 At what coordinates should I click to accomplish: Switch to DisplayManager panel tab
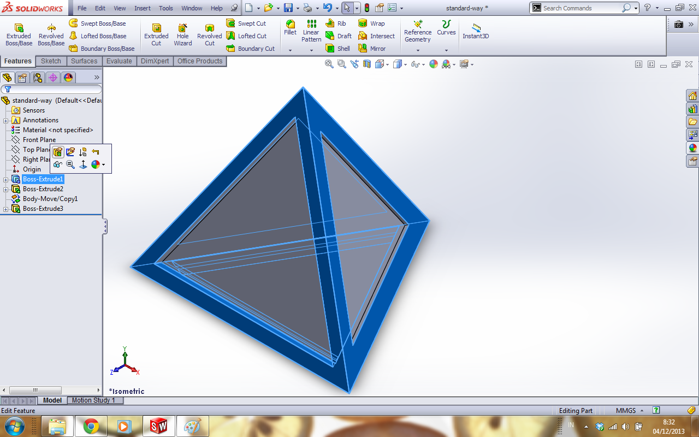coord(68,78)
